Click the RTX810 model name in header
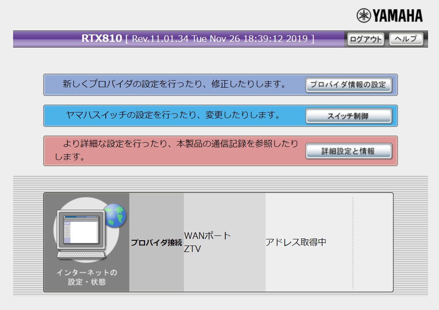Viewport: 439px width, 310px height. [102, 38]
